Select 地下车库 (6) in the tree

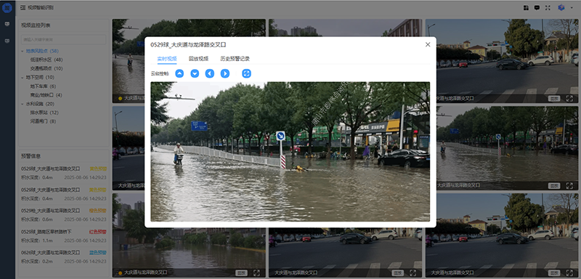tap(43, 86)
